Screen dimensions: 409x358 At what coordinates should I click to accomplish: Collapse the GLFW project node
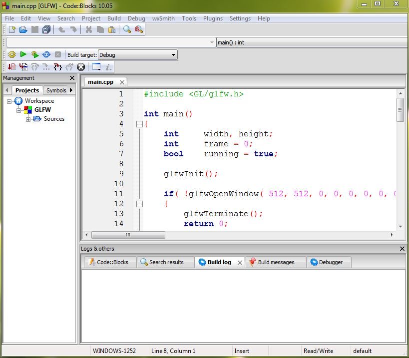click(19, 110)
